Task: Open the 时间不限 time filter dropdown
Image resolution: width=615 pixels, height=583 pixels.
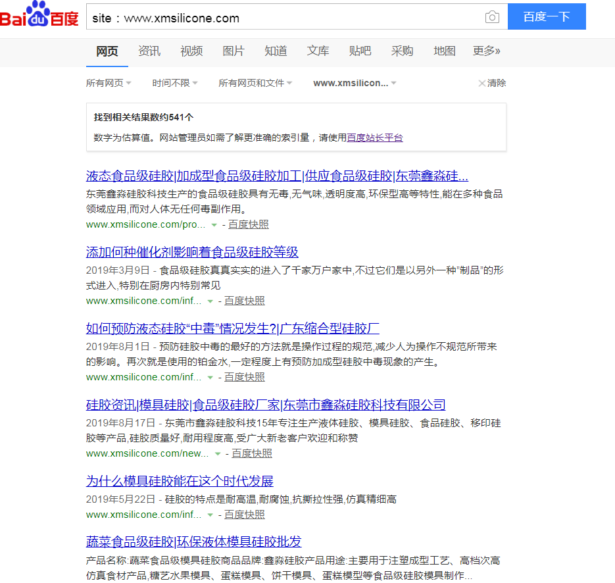Action: (174, 83)
